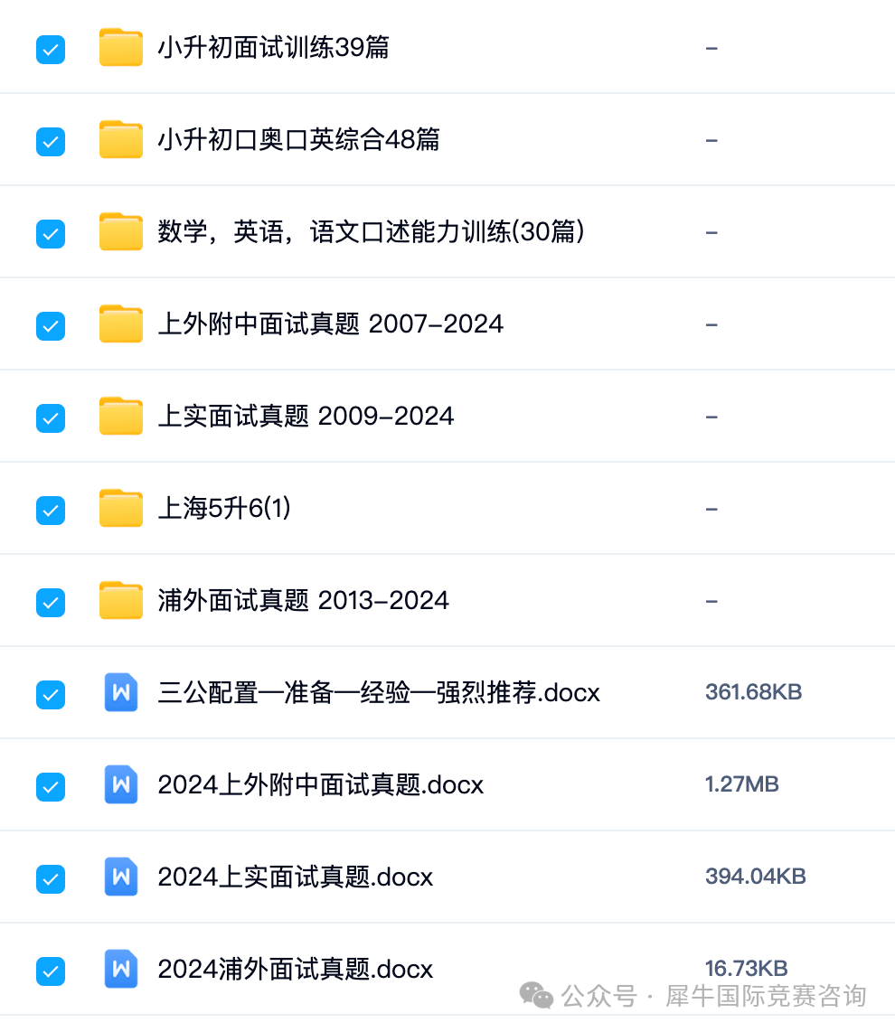Screen dimensions: 895x1032
Task: Open the 小升初面试训练39篇 folder icon
Action: [x=120, y=48]
